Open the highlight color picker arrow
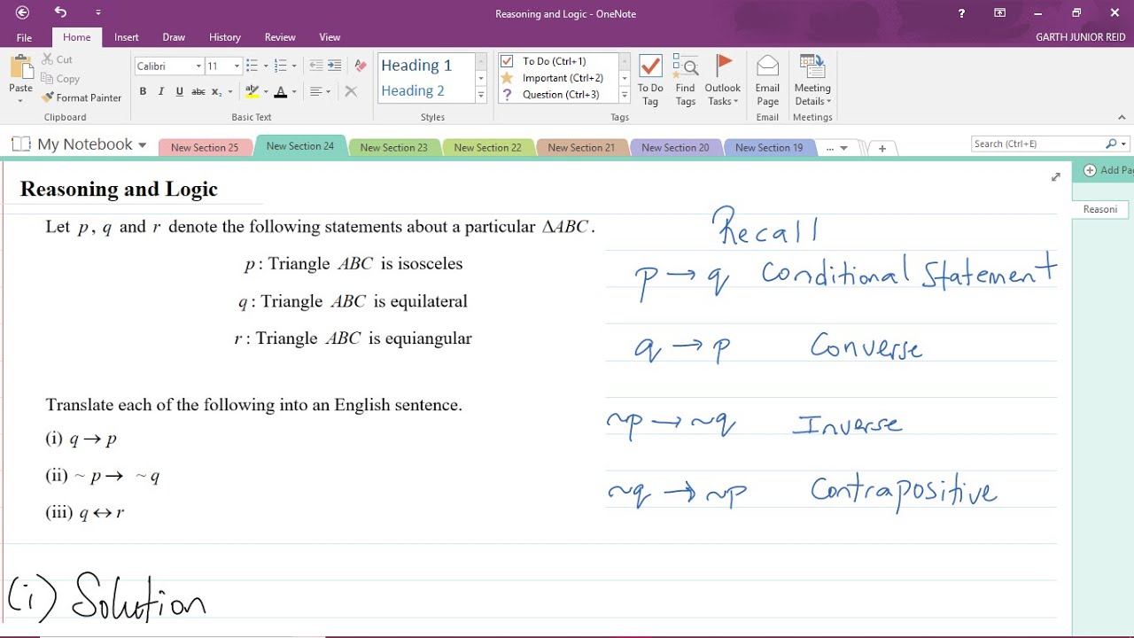The width and height of the screenshot is (1134, 638). 266,91
